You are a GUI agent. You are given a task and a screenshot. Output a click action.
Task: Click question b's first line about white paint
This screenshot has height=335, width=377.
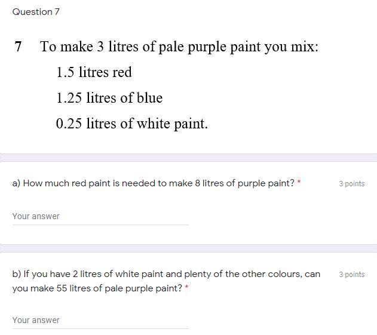coord(166,274)
